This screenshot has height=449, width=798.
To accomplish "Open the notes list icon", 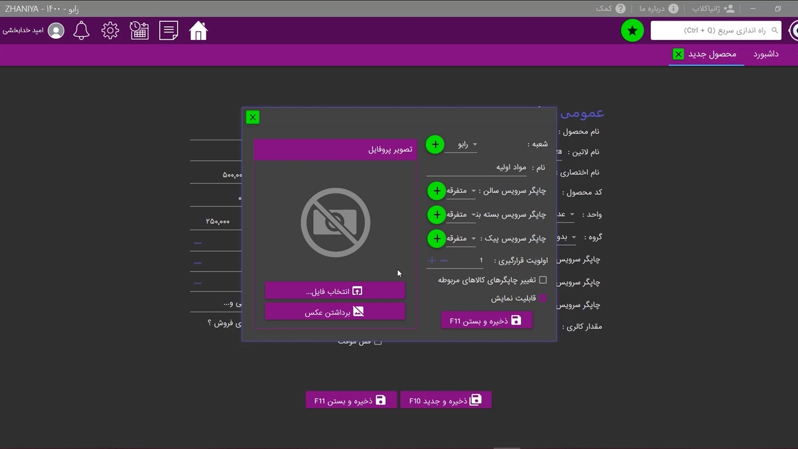I will pos(168,31).
